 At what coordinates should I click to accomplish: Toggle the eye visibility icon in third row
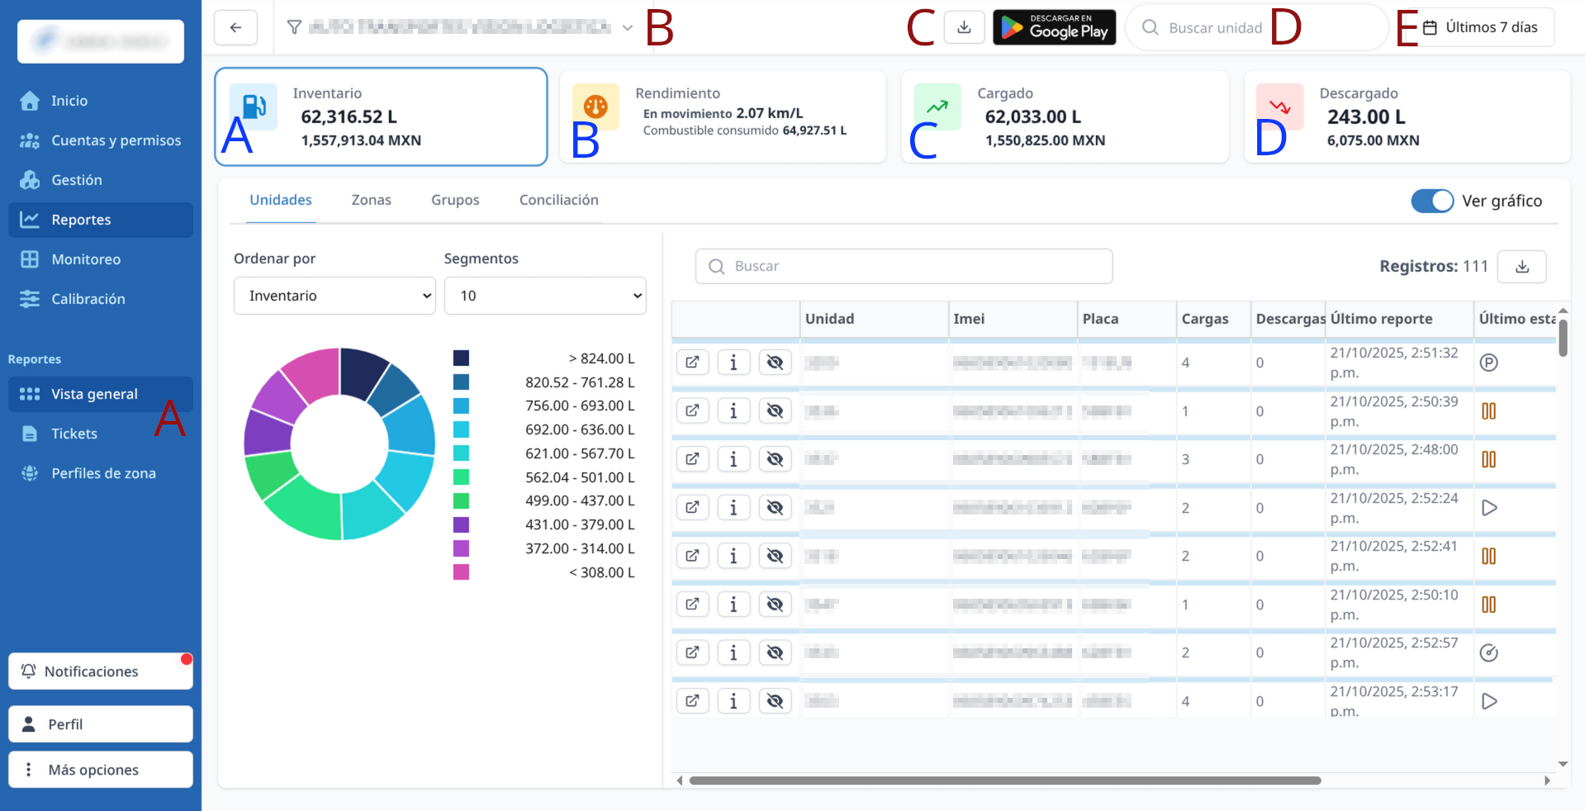pyautogui.click(x=775, y=459)
